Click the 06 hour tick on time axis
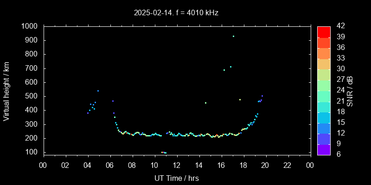The width and height of the screenshot is (371, 185). pyautogui.click(x=110, y=165)
